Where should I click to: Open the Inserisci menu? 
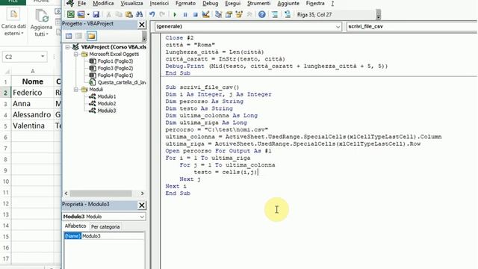(159, 3)
